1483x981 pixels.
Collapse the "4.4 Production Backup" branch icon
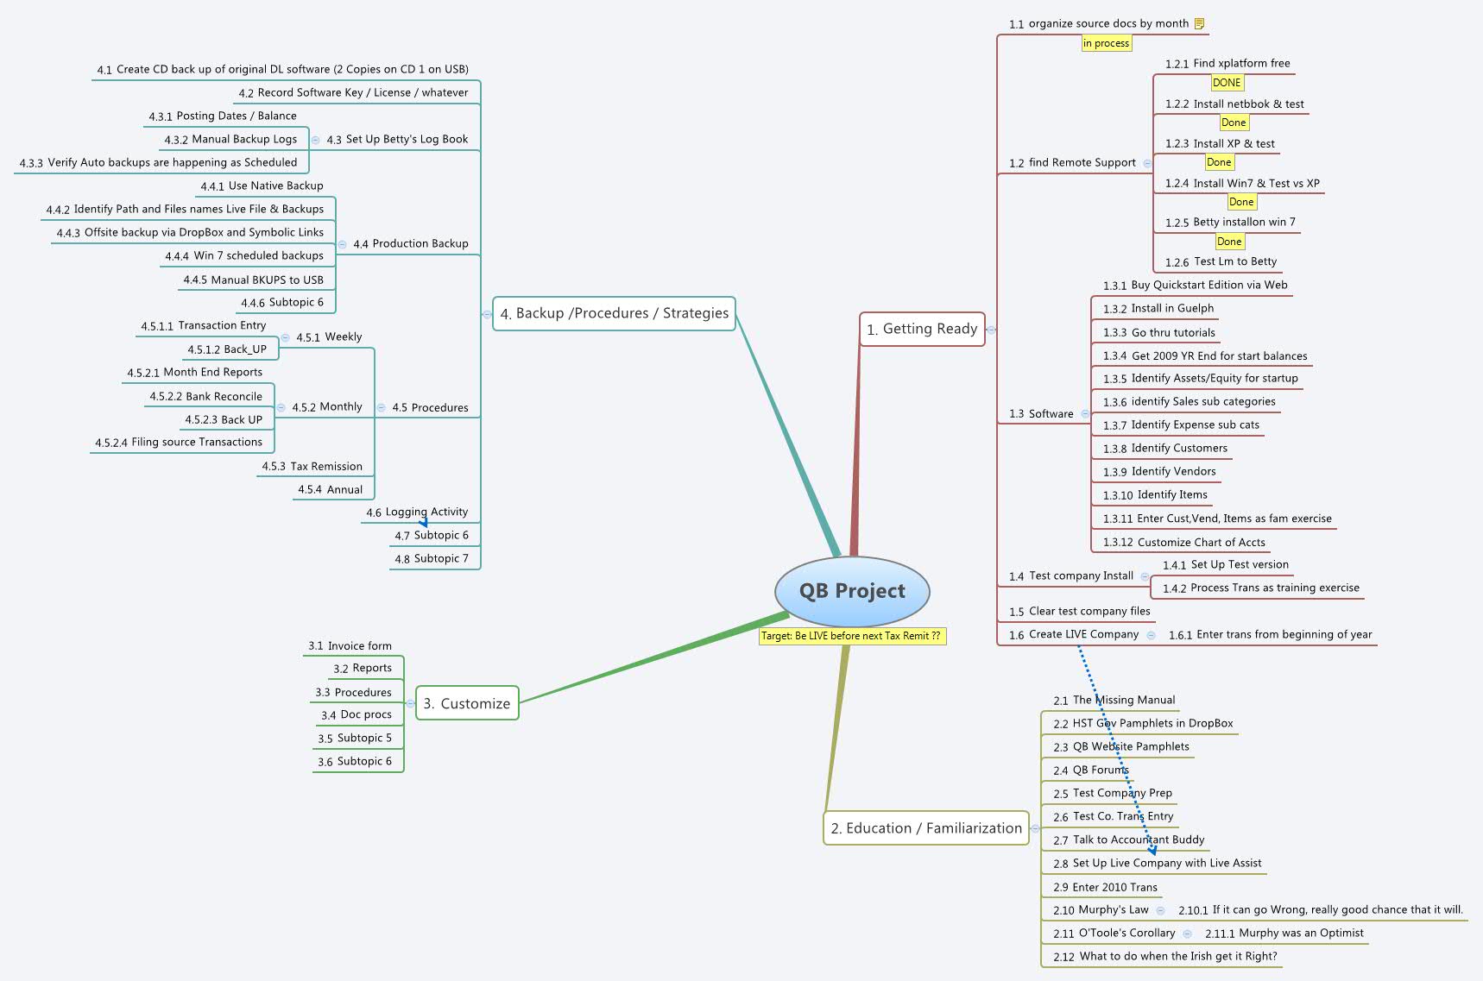344,243
